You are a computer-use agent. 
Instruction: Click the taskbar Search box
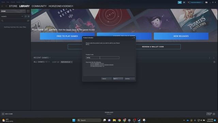[x=89, y=120]
